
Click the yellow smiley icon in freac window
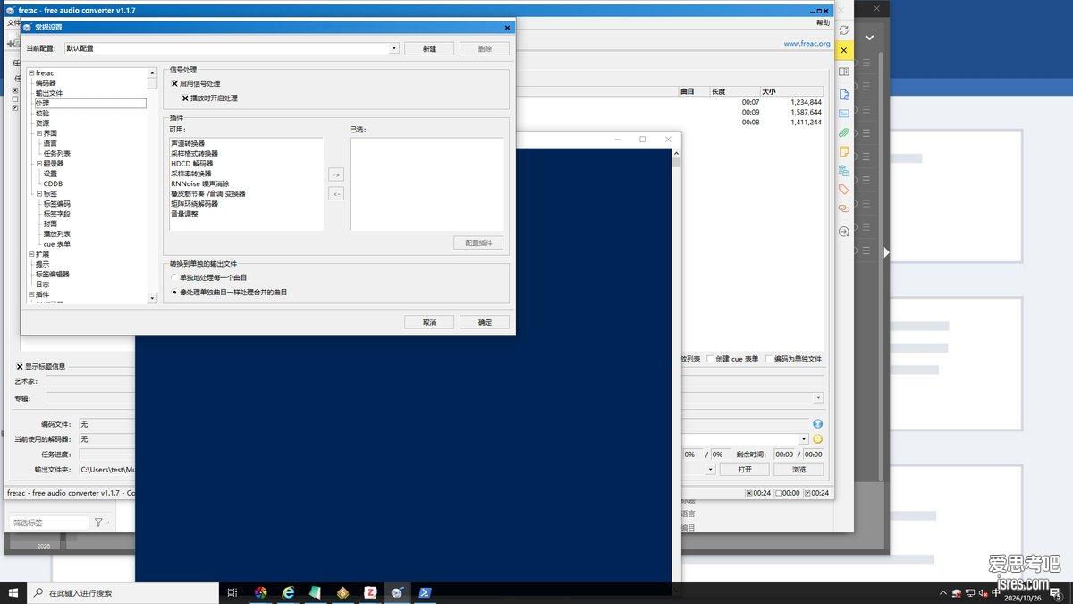click(817, 439)
